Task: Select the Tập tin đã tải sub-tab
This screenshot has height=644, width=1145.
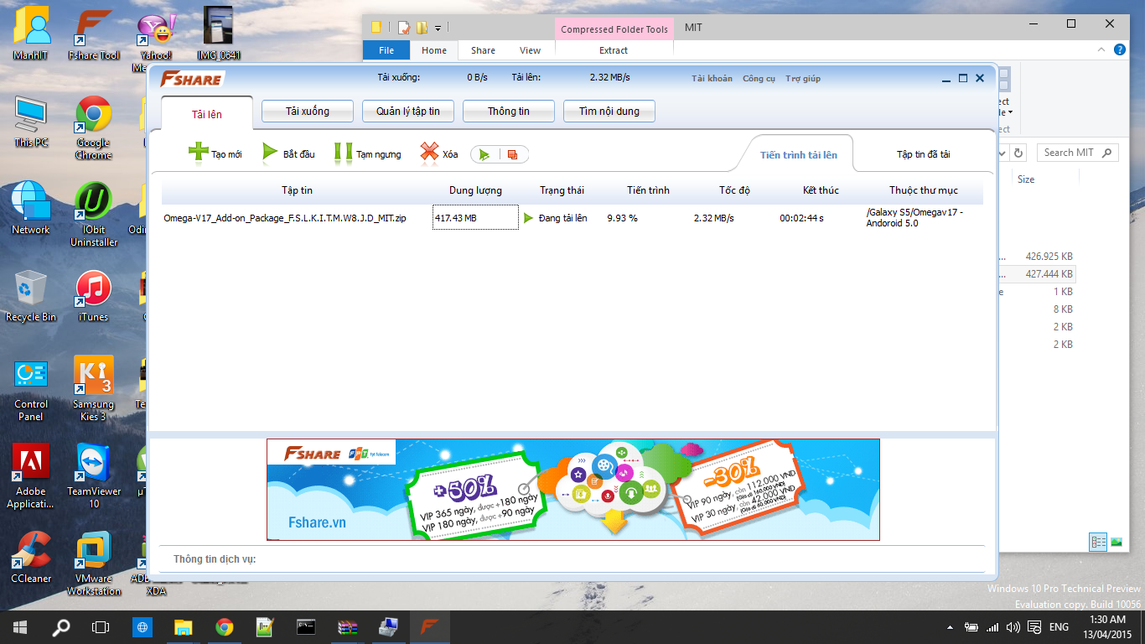Action: [x=923, y=154]
